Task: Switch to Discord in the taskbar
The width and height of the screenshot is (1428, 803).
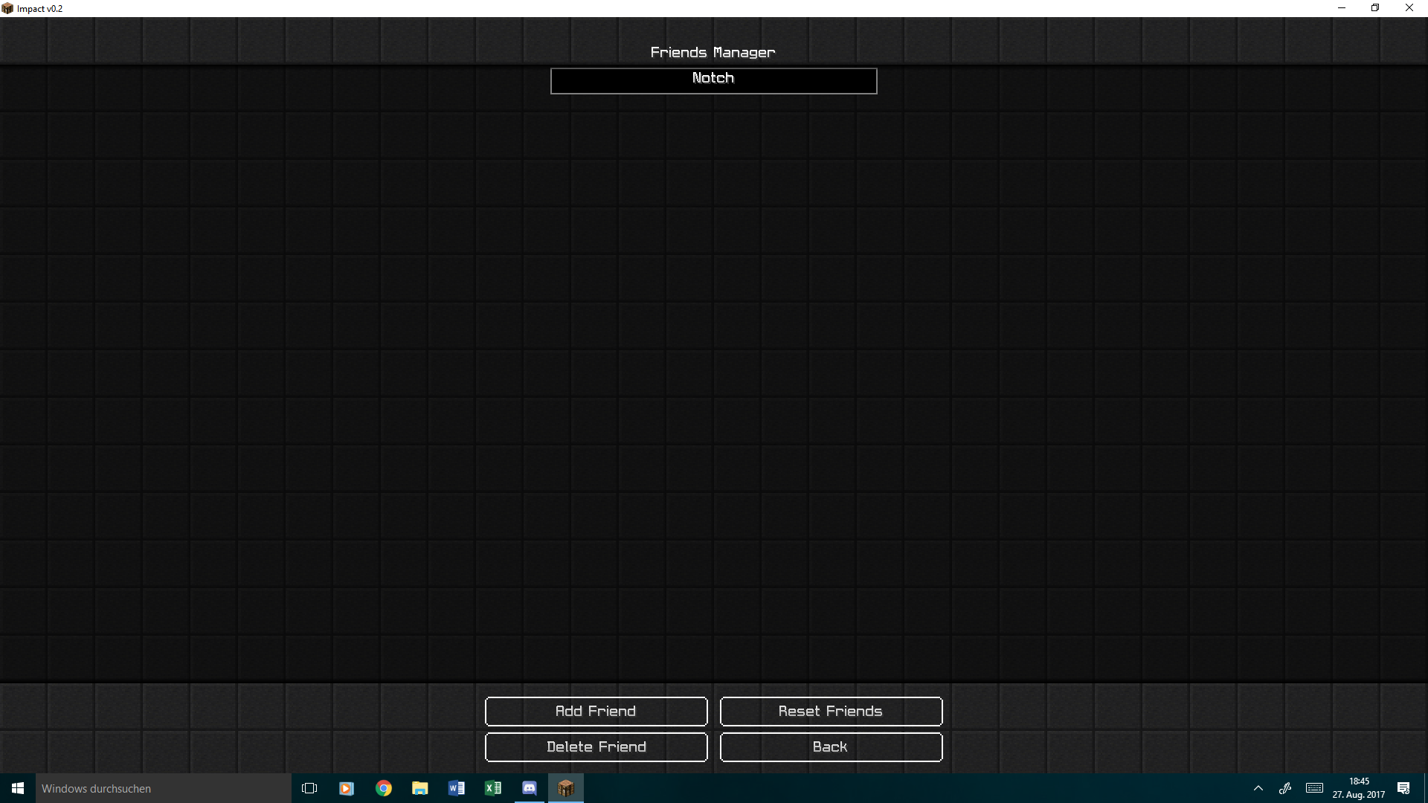Action: (530, 788)
